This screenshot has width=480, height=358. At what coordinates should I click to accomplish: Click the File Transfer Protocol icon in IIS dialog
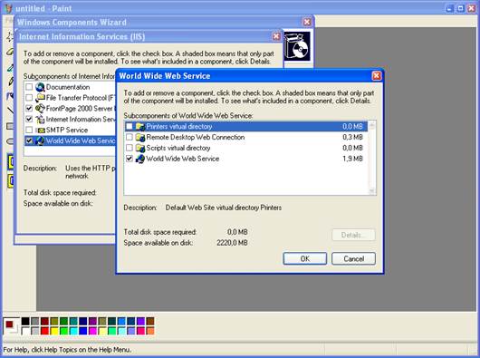[40, 98]
